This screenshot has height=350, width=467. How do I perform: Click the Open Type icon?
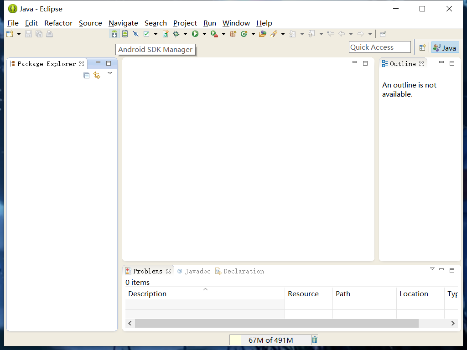click(x=263, y=34)
